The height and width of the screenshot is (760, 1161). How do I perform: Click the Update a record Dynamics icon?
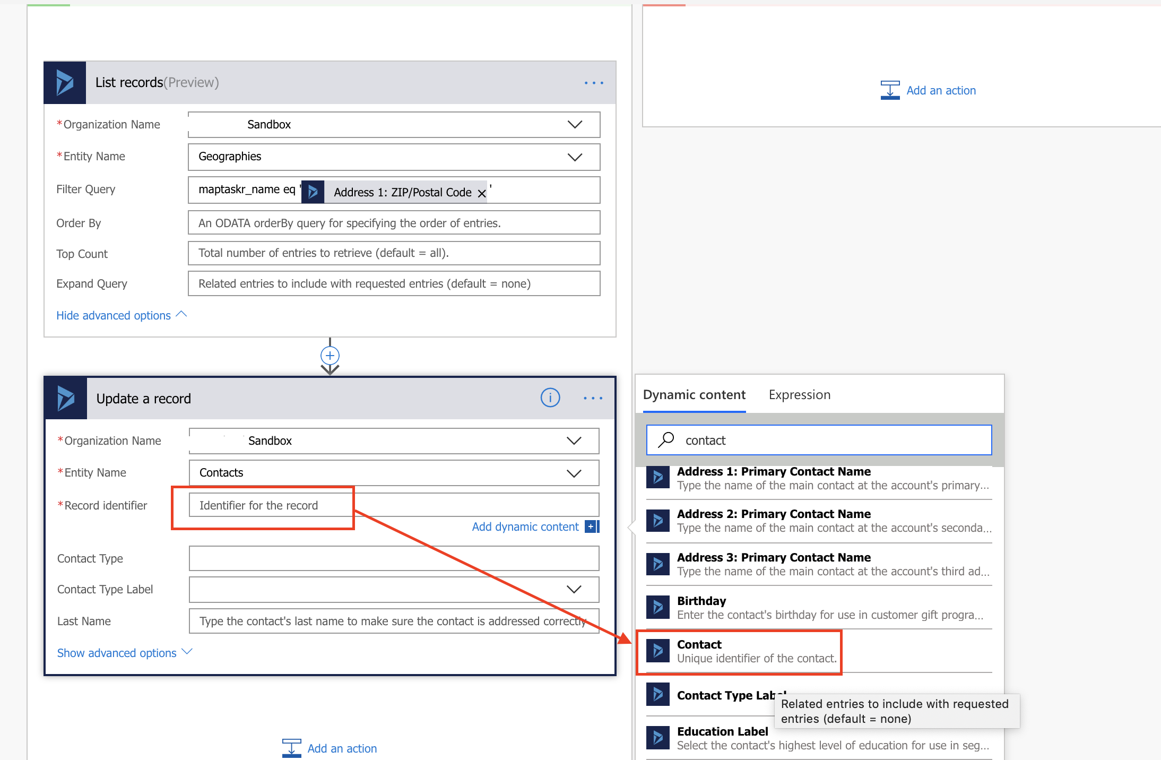[x=66, y=398]
